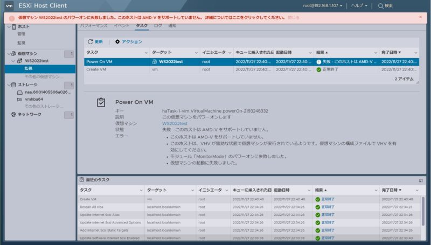Click the 仮想マシン count badge
The image size is (431, 245).
click(x=69, y=54)
